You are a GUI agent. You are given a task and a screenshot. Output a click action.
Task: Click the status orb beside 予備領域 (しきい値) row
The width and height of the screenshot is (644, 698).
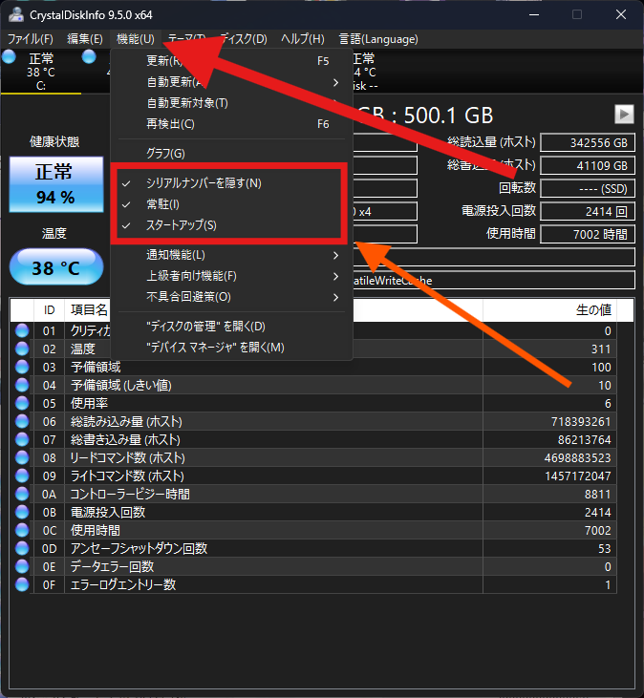[23, 386]
